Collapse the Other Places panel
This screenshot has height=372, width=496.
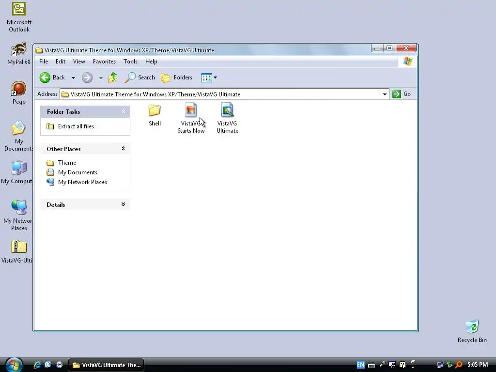tap(123, 149)
